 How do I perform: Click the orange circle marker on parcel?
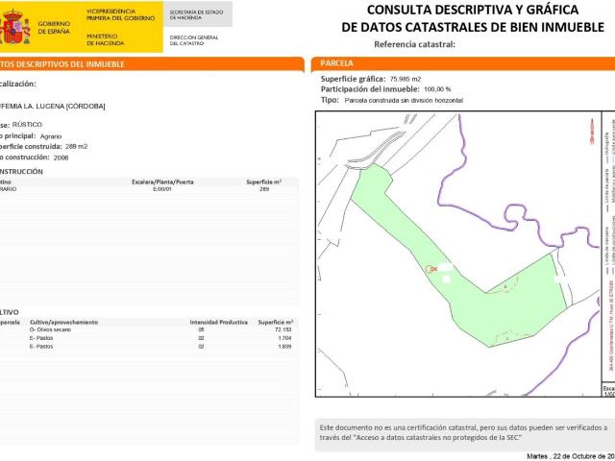coord(433,269)
